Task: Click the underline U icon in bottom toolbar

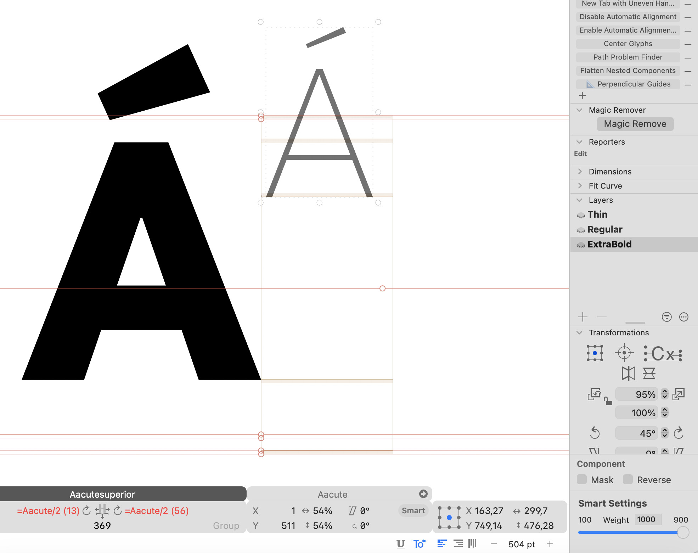Action: pos(400,544)
